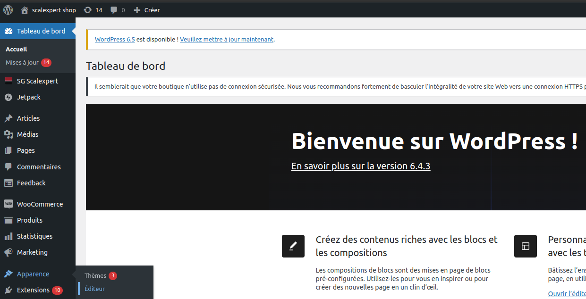Click the 14 updates count in admin bar
The image size is (586, 299).
(99, 10)
